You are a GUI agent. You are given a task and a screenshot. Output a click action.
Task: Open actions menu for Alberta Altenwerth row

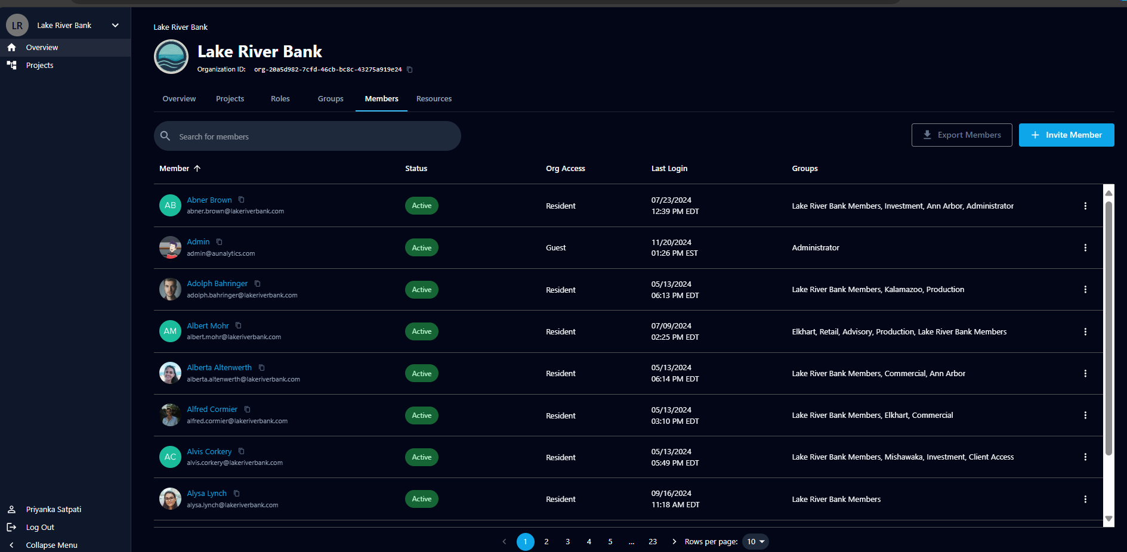tap(1085, 373)
